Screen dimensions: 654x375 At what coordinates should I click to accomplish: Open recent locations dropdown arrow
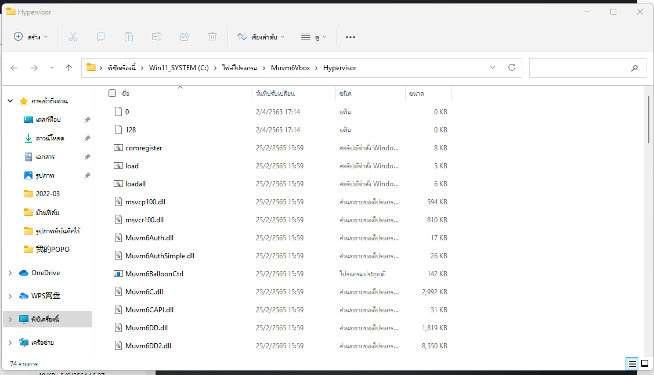(x=52, y=67)
